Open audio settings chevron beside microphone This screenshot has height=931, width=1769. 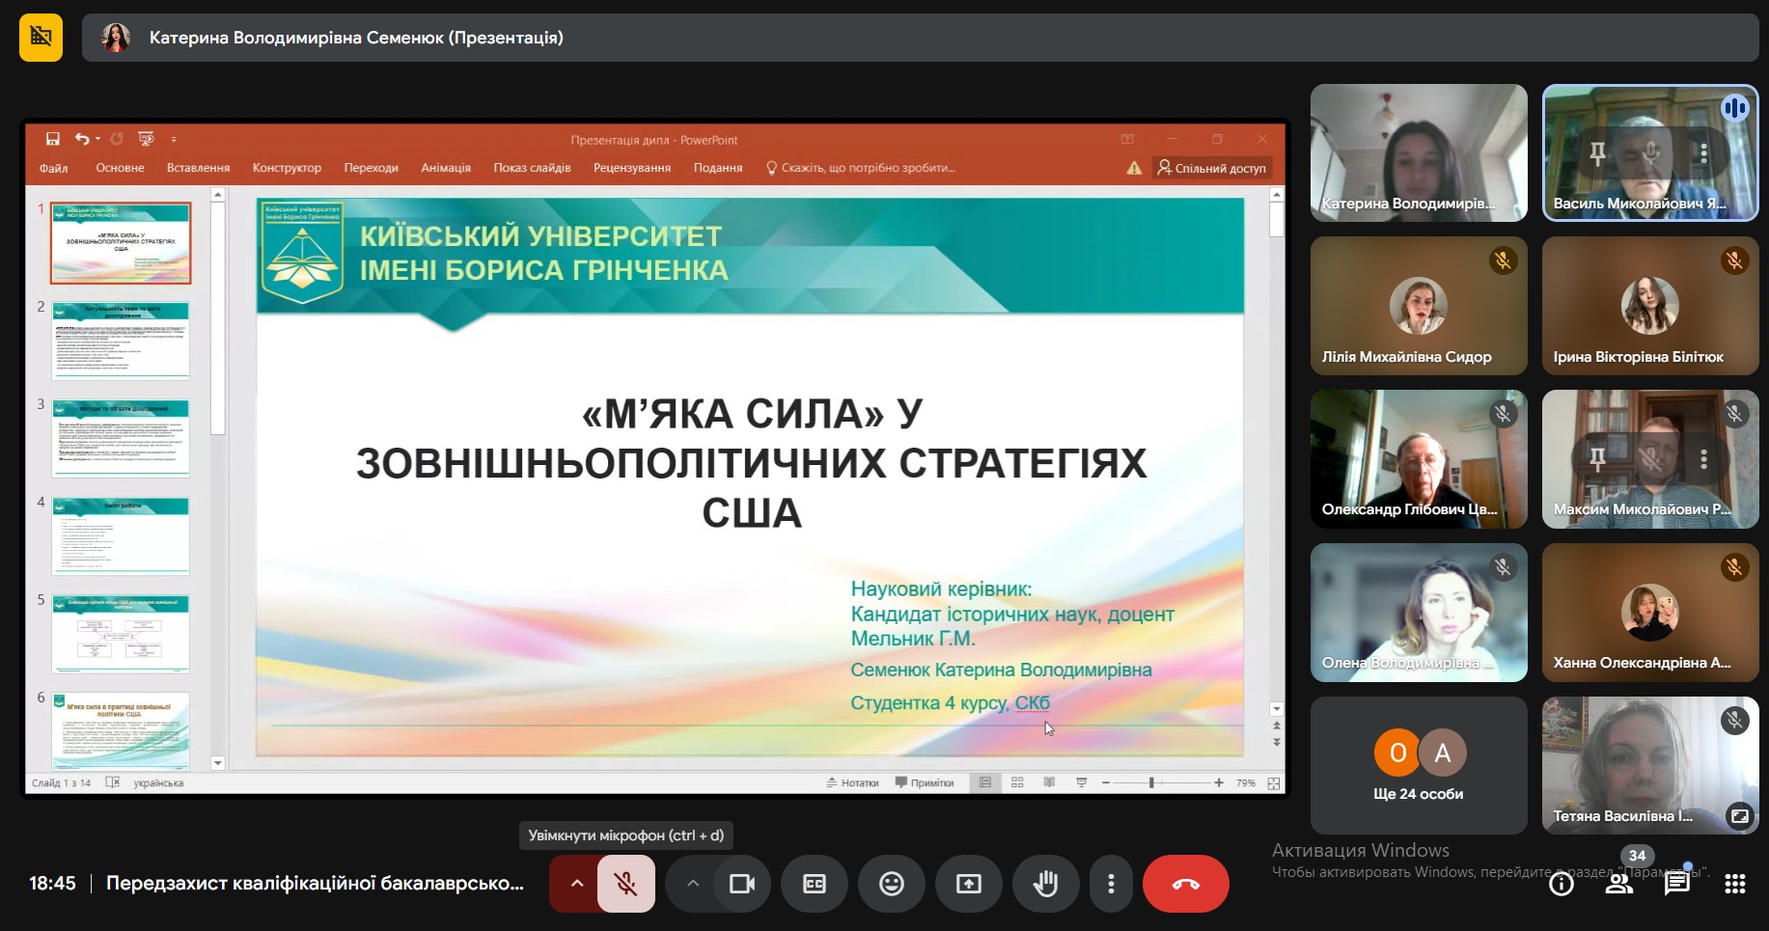(576, 884)
